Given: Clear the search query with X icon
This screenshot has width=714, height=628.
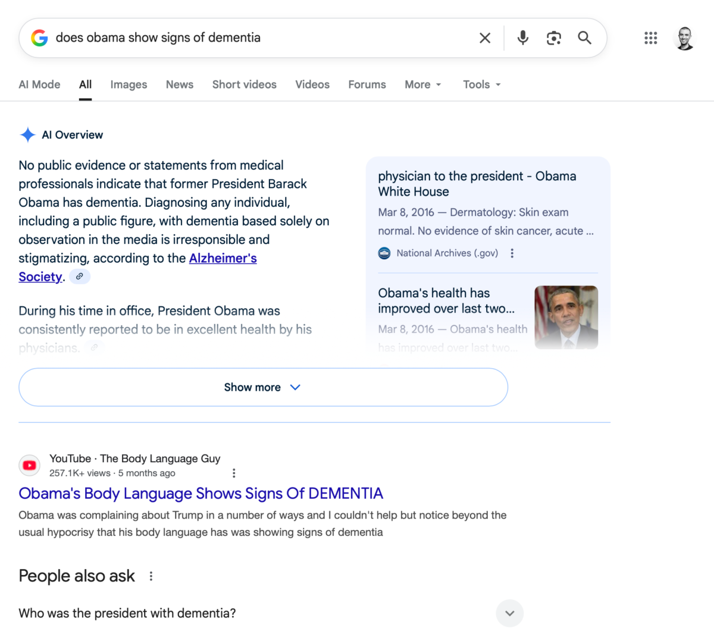Looking at the screenshot, I should click(x=485, y=38).
